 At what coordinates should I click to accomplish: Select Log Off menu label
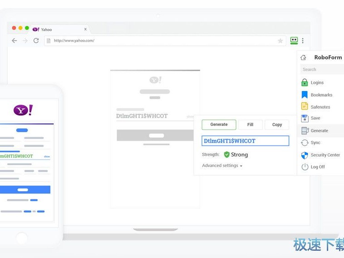coord(317,167)
